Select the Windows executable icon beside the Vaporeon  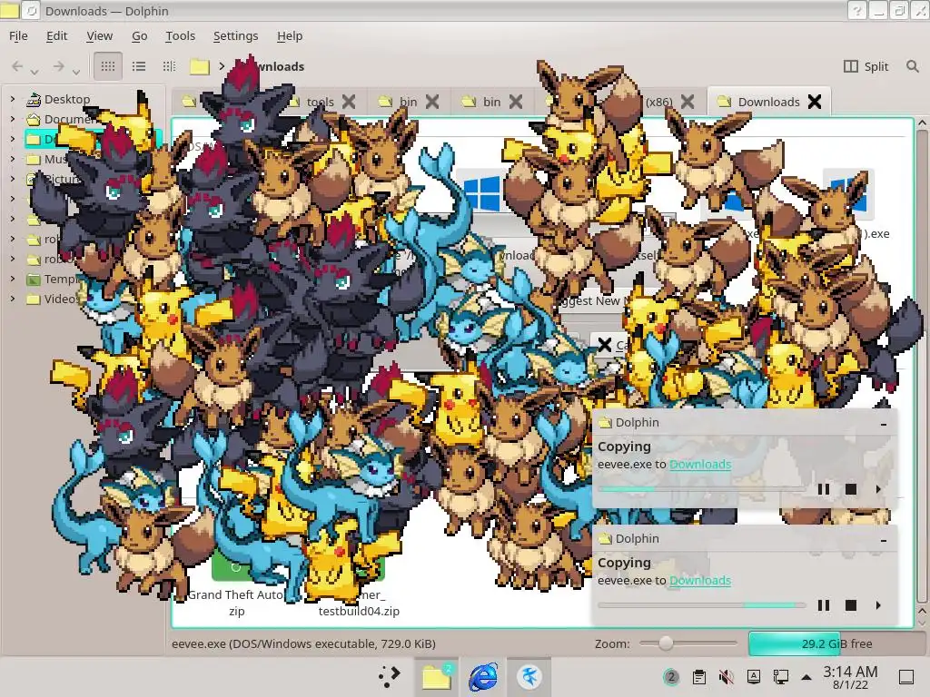click(481, 193)
